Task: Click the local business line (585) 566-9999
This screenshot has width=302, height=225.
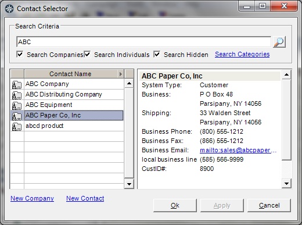Action: (221, 159)
